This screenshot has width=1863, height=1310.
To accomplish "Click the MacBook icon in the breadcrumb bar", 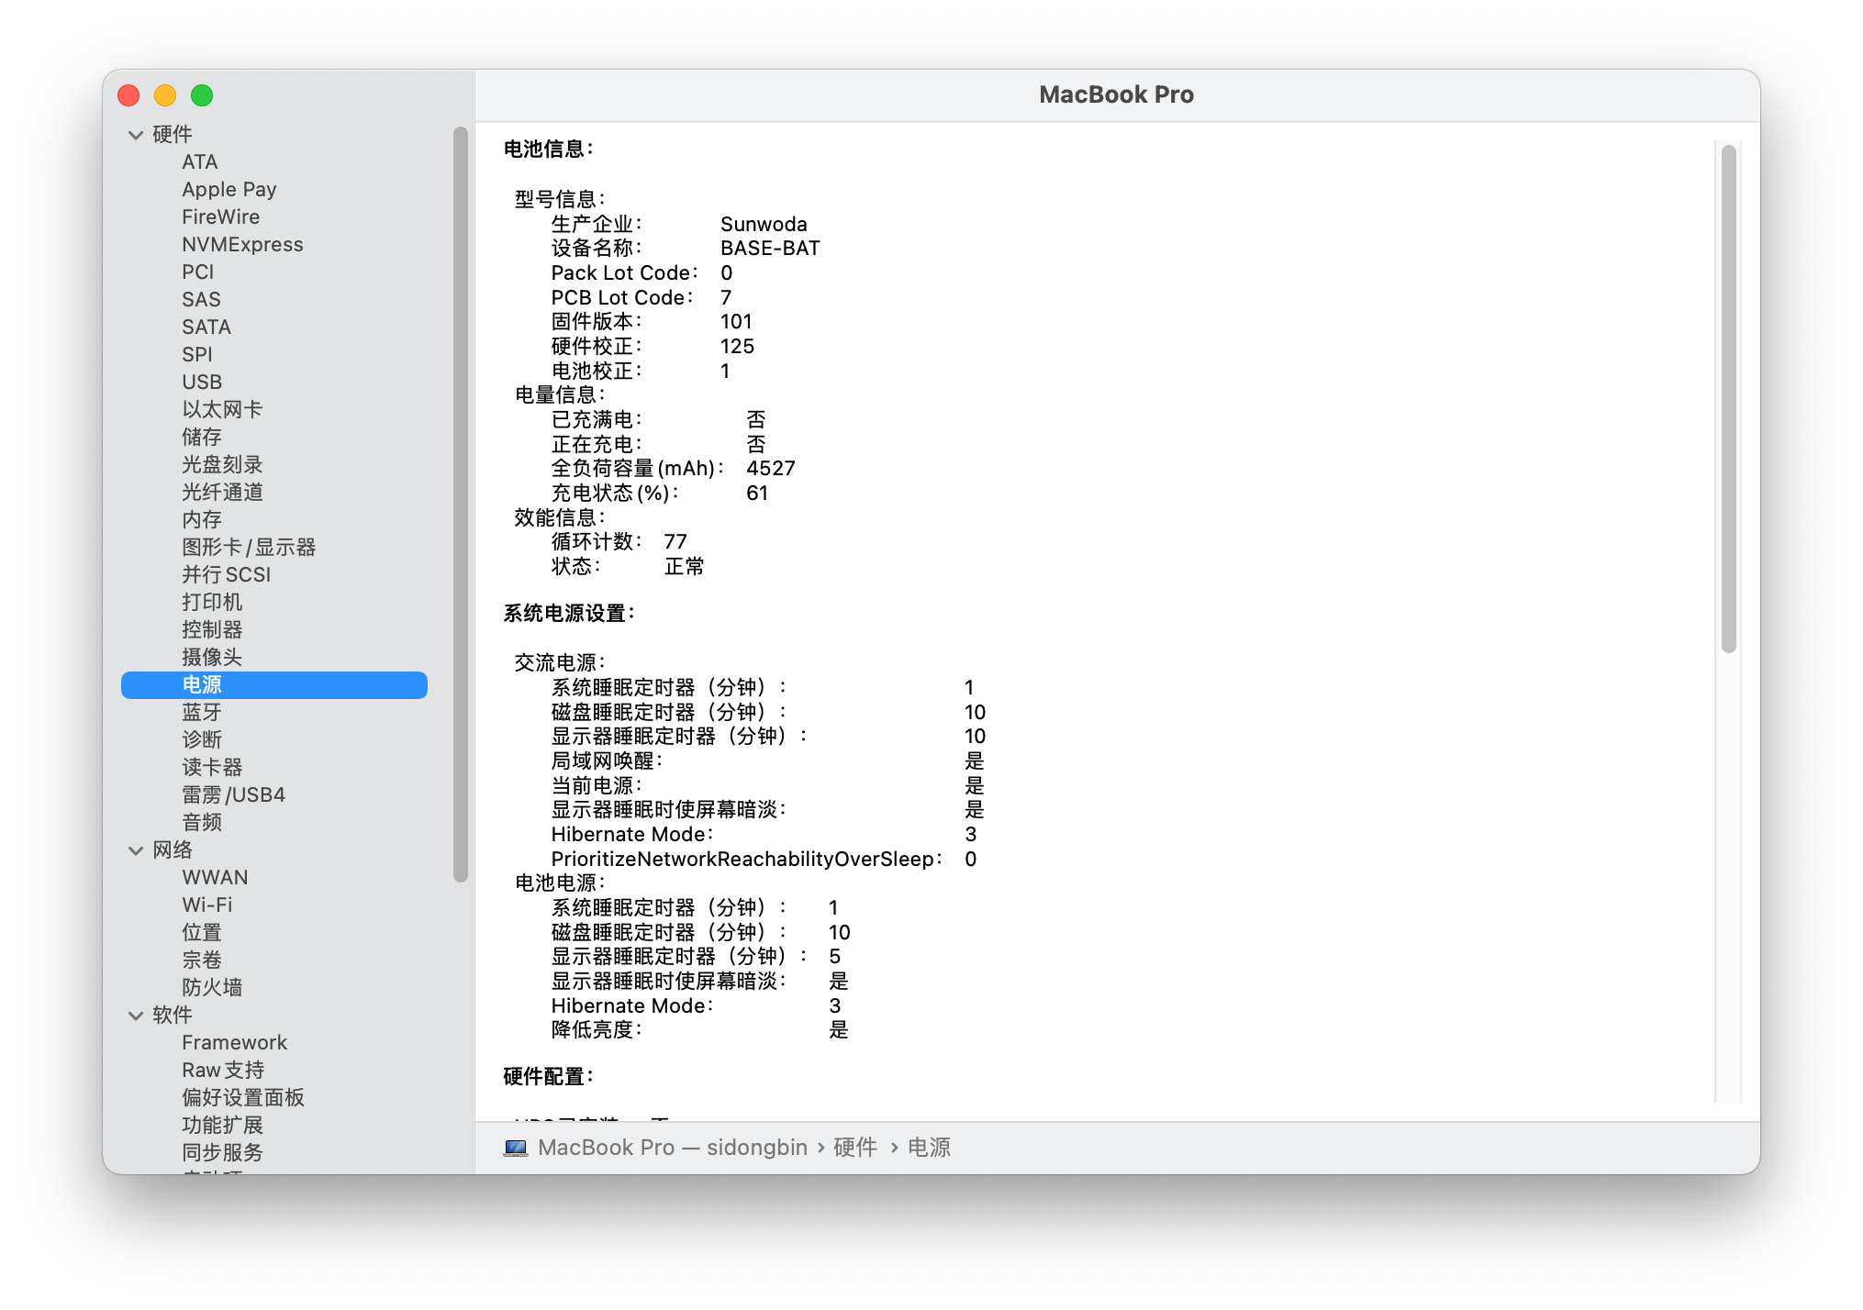I will coord(518,1146).
